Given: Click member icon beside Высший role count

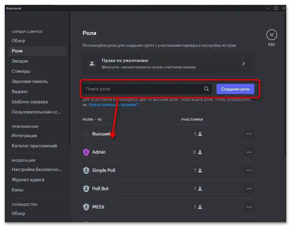Looking at the screenshot, I should tap(199, 134).
